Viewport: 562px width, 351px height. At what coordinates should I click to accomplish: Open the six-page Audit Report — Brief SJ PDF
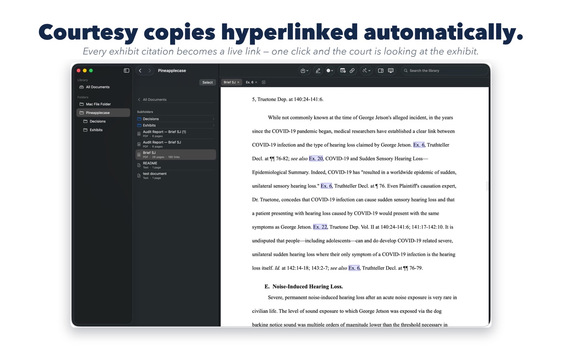[x=176, y=144]
